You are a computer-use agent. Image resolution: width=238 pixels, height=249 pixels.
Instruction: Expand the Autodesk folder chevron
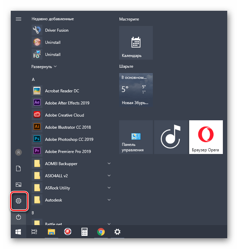tap(109, 200)
